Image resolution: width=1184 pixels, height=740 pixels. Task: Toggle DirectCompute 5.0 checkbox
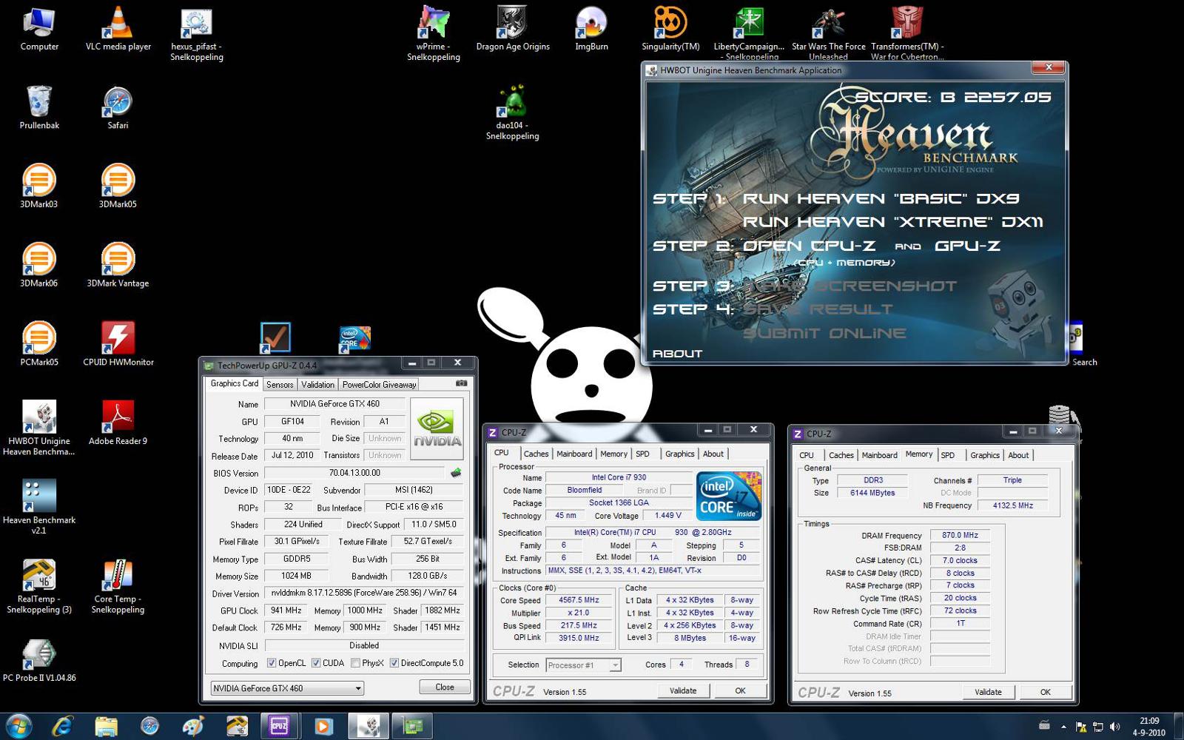point(394,663)
